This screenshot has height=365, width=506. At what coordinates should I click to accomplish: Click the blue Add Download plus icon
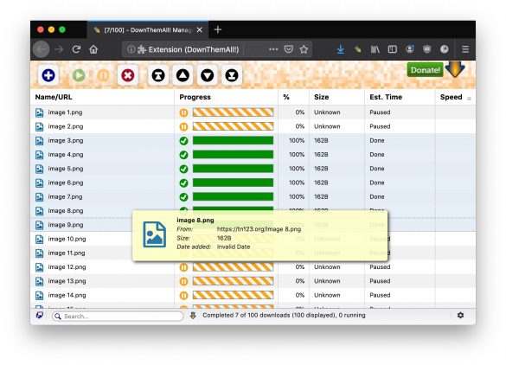48,75
